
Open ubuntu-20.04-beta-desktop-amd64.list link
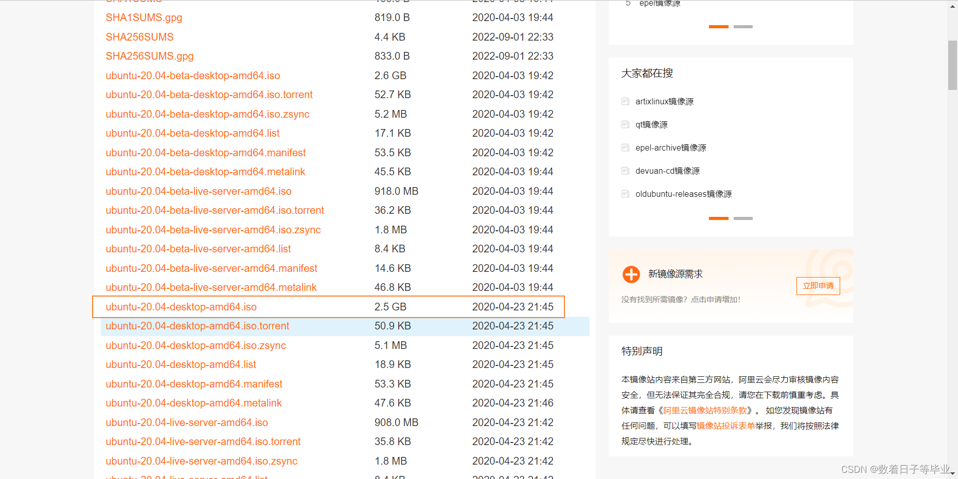192,133
